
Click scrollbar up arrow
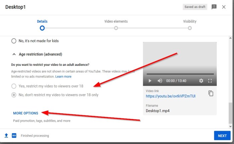pyautogui.click(x=230, y=38)
